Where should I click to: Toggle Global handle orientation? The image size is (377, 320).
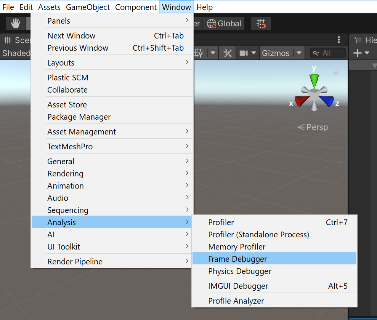click(223, 23)
